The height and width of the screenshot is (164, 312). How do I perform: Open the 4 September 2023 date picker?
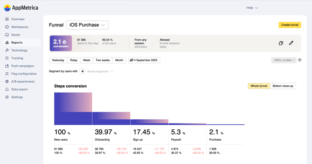tap(144, 60)
